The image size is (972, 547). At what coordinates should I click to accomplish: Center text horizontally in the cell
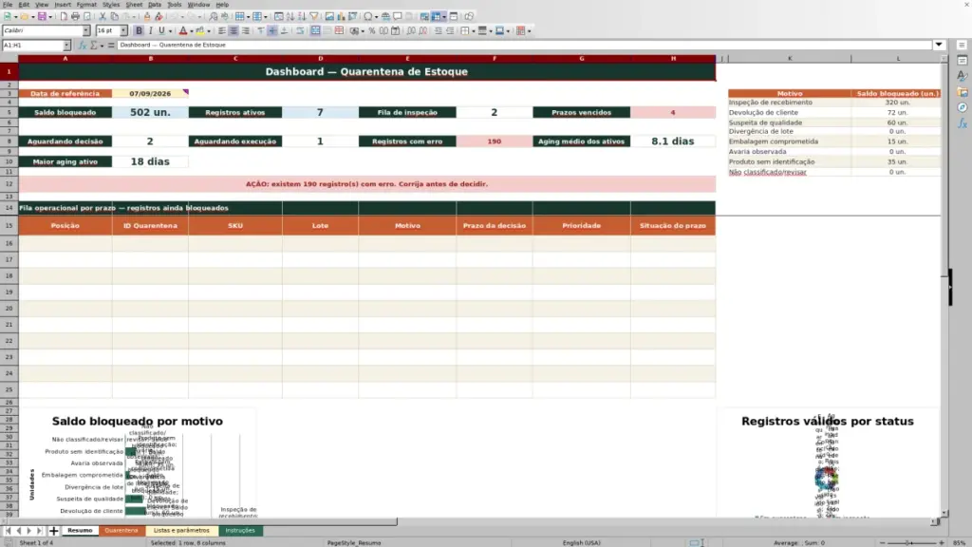(x=234, y=31)
